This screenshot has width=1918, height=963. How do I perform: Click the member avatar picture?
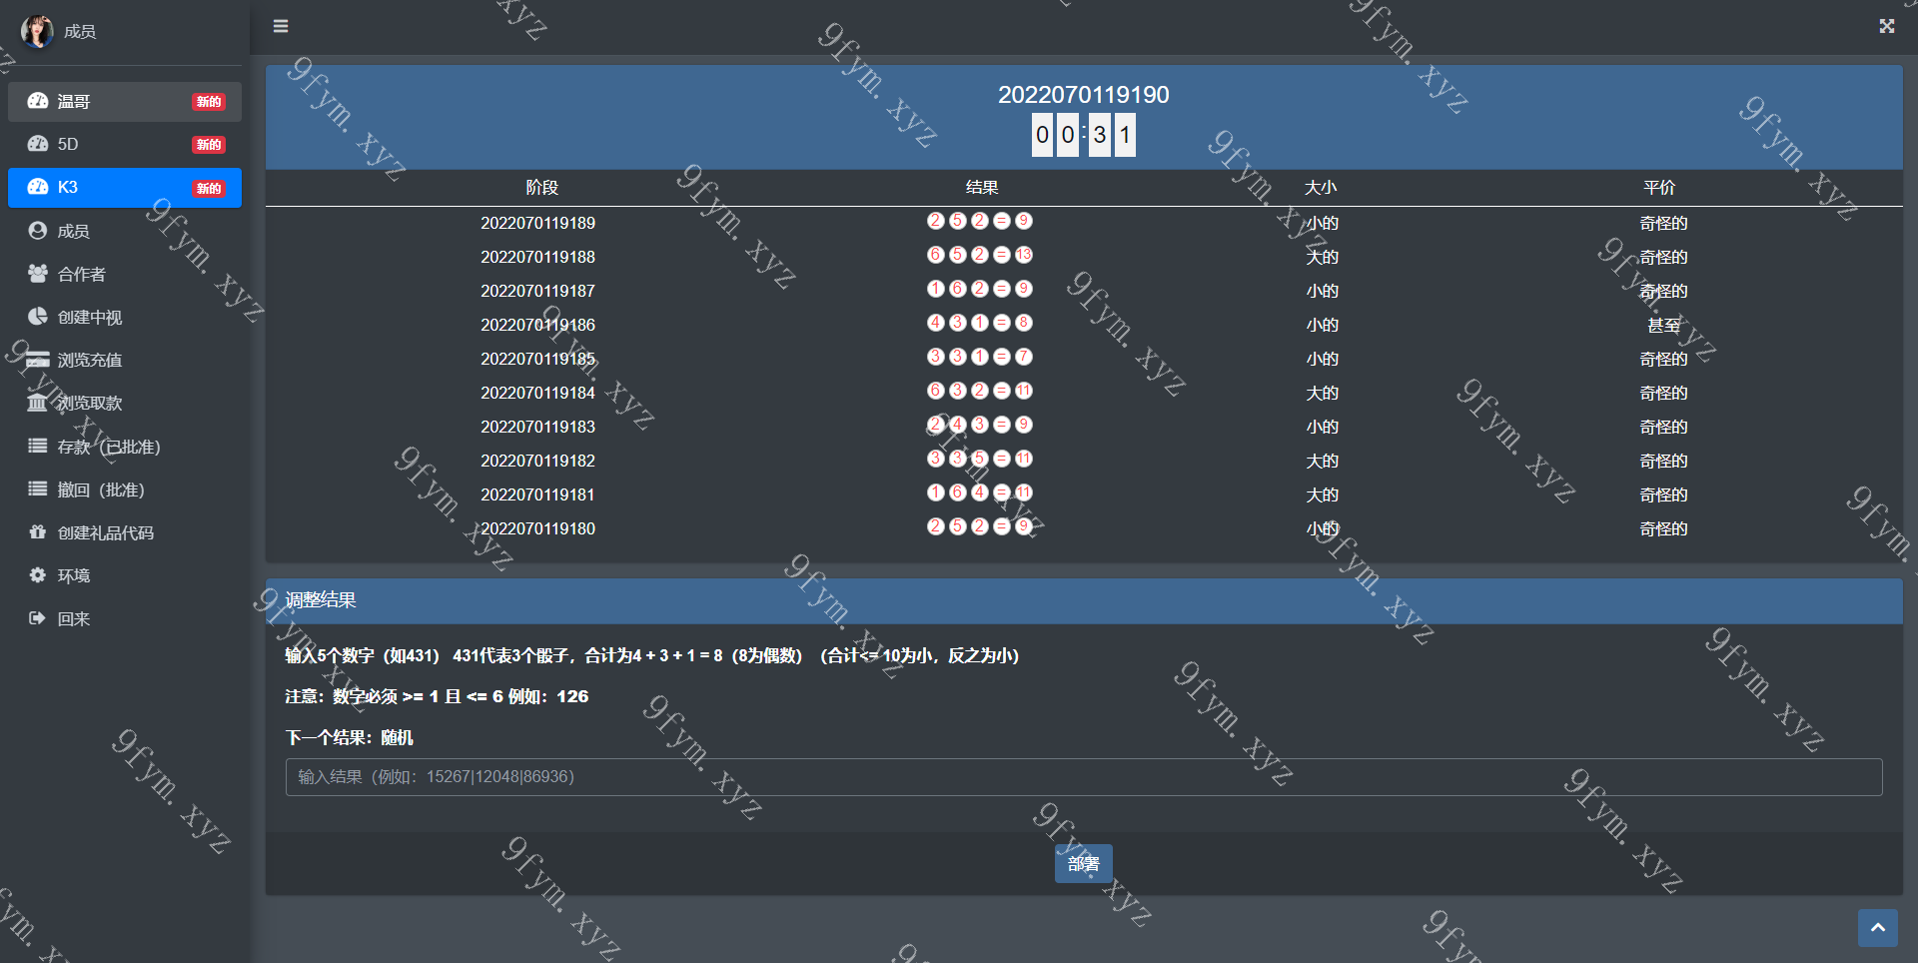coord(37,31)
